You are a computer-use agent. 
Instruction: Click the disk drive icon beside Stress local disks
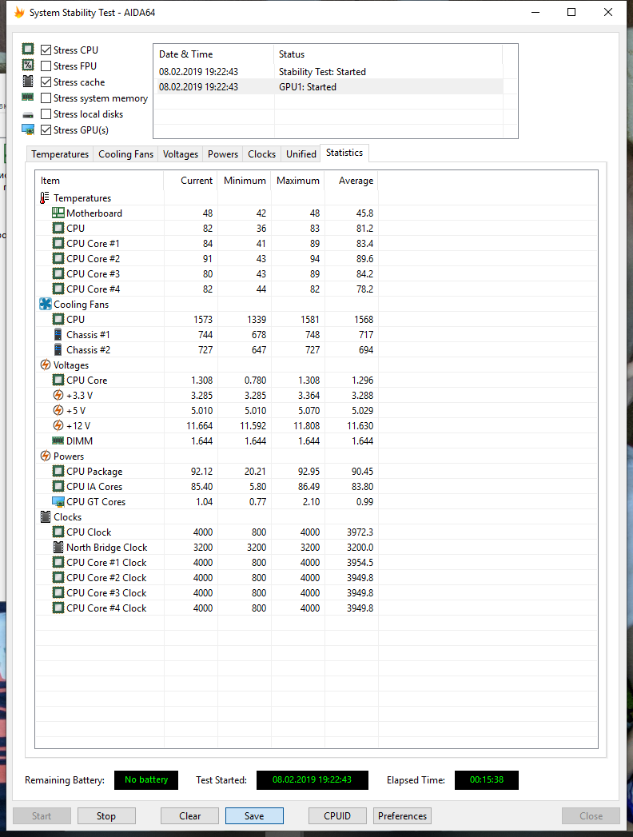coord(28,114)
